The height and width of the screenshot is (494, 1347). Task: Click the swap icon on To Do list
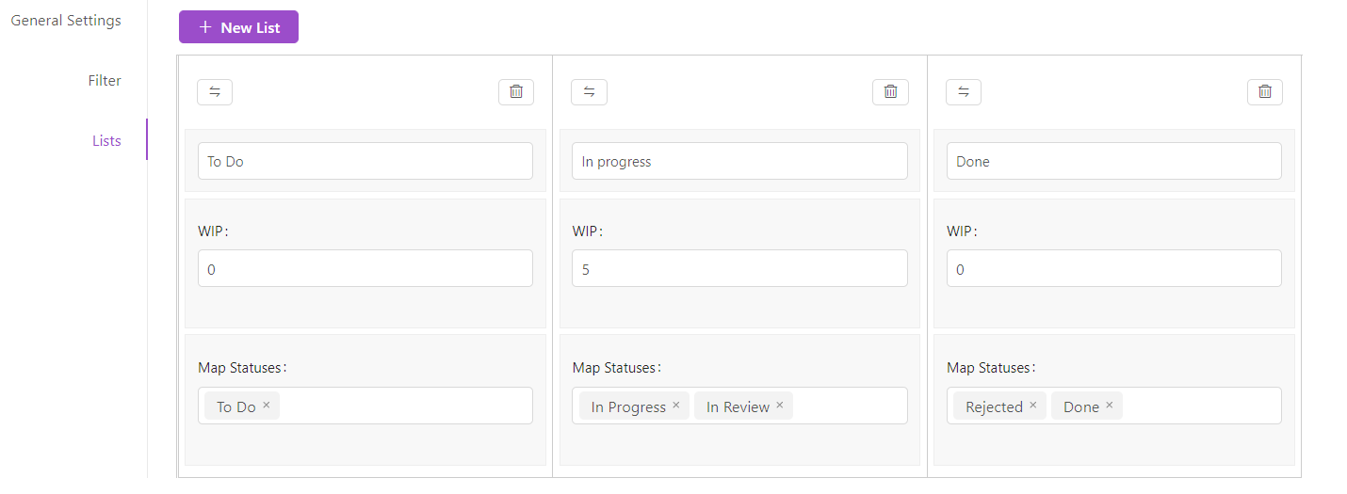tap(215, 91)
